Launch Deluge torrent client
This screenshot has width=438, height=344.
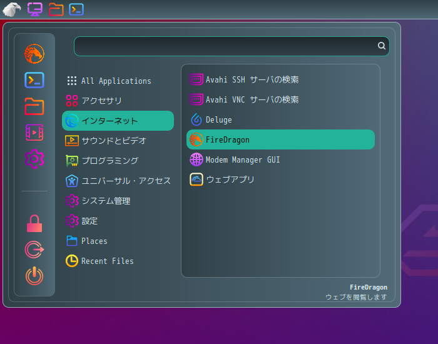coord(280,119)
